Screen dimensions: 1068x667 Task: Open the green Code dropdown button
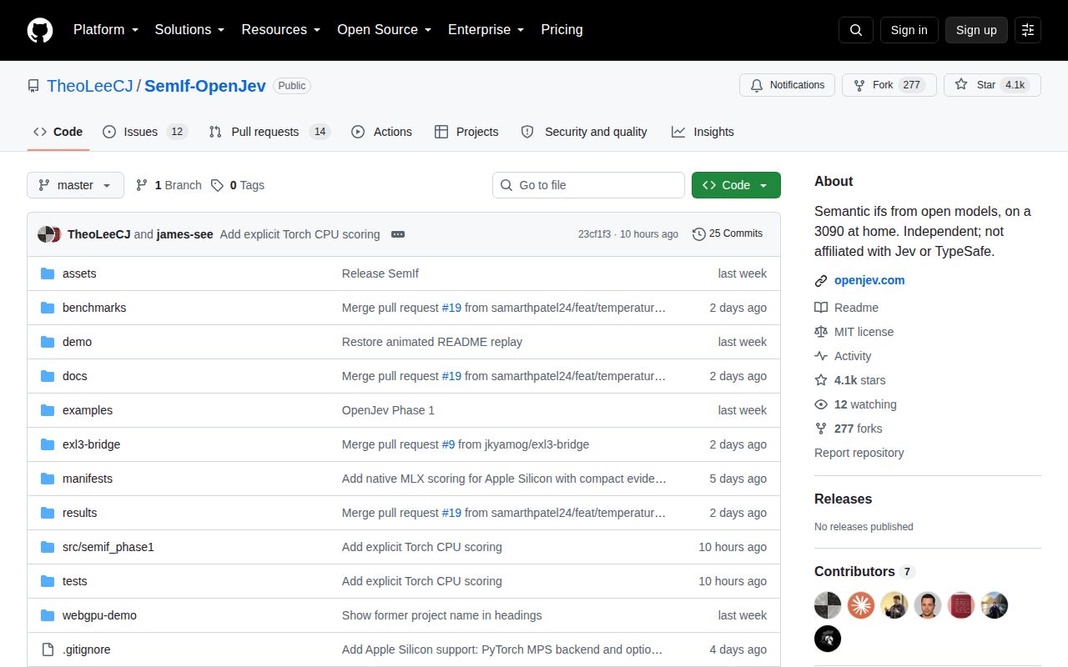[736, 185]
